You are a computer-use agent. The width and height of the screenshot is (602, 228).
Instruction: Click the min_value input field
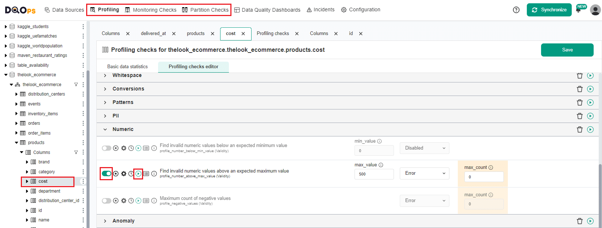click(374, 151)
